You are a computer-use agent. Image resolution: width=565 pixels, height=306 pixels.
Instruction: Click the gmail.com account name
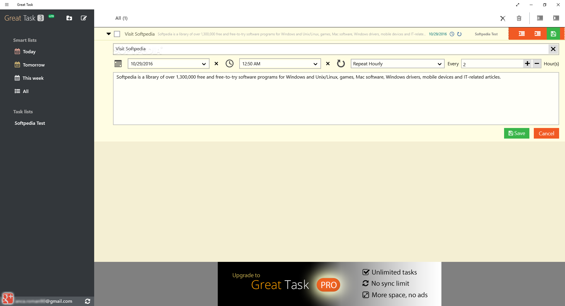coord(44,301)
